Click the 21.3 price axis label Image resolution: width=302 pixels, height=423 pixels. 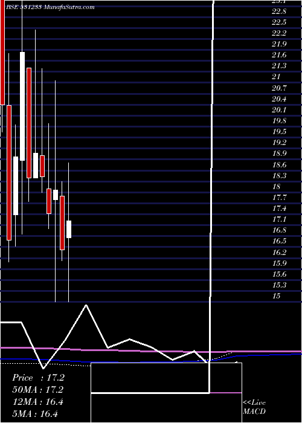pos(279,66)
